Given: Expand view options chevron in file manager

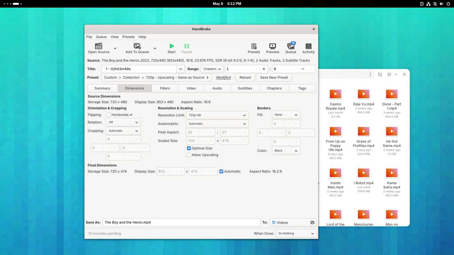Looking at the screenshot, I should pyautogui.click(x=396, y=74).
